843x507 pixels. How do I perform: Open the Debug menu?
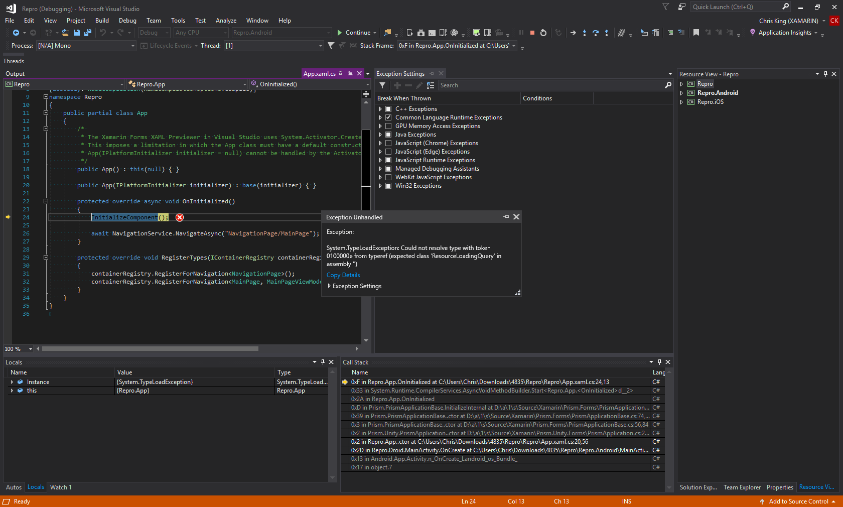(x=127, y=21)
